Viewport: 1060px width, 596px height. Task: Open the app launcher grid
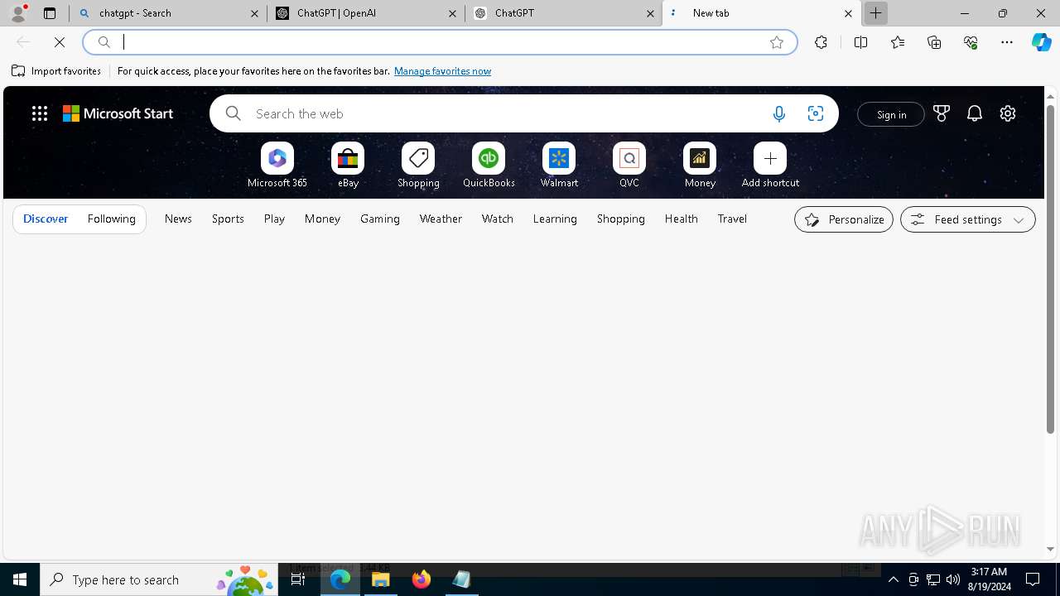pos(40,114)
